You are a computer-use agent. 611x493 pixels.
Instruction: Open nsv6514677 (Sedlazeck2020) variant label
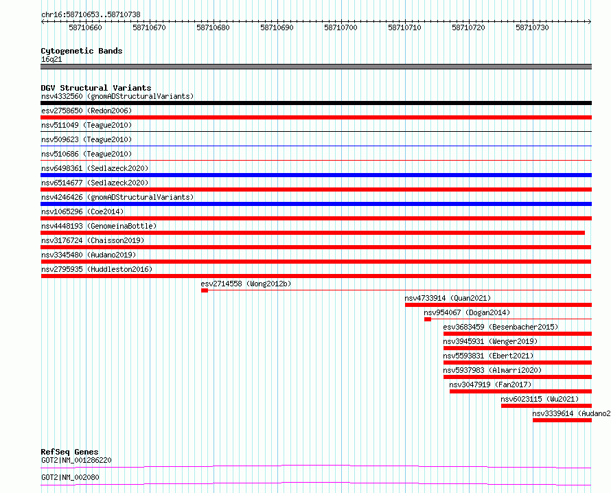click(95, 183)
